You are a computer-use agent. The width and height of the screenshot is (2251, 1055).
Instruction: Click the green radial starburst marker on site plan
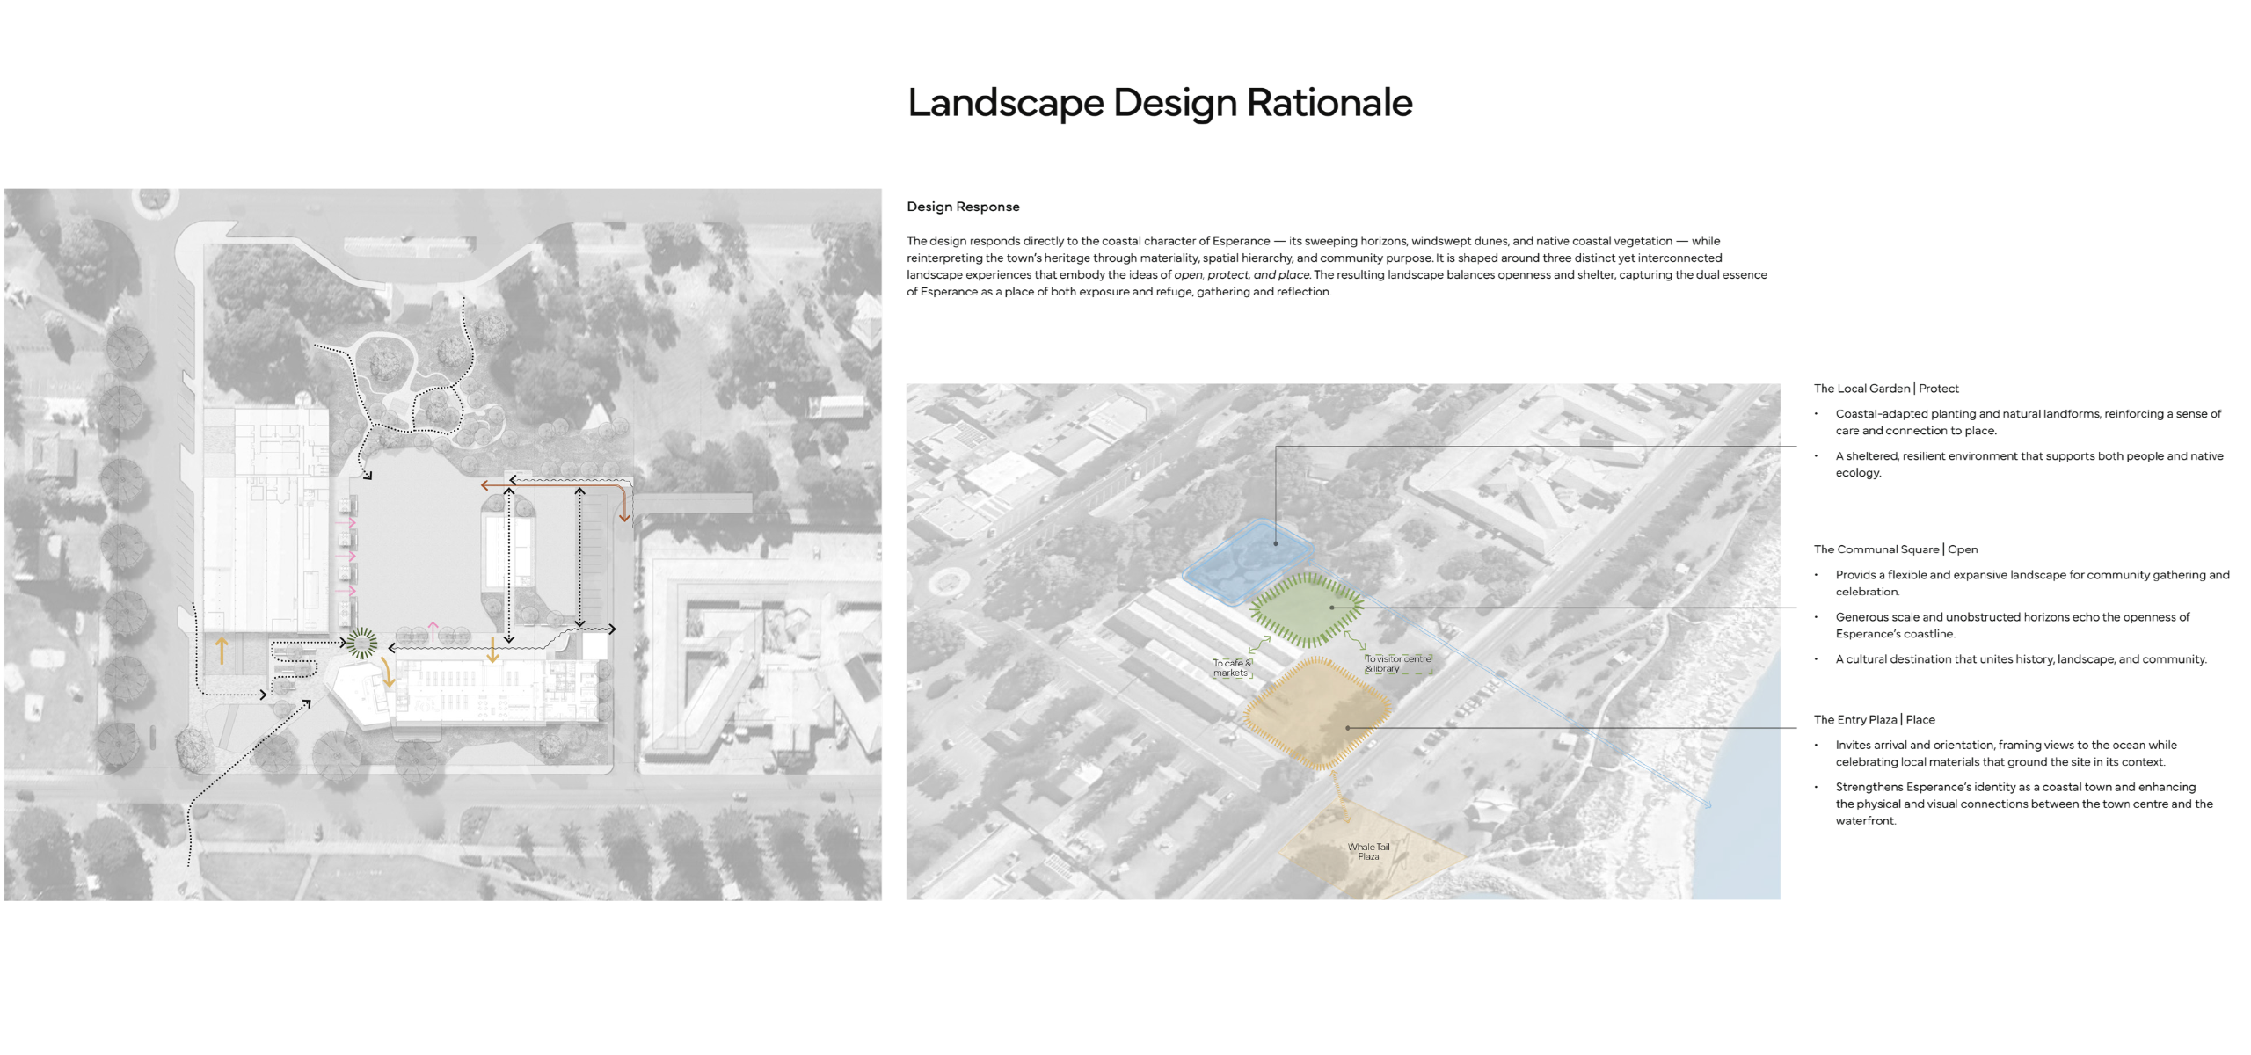coord(361,644)
